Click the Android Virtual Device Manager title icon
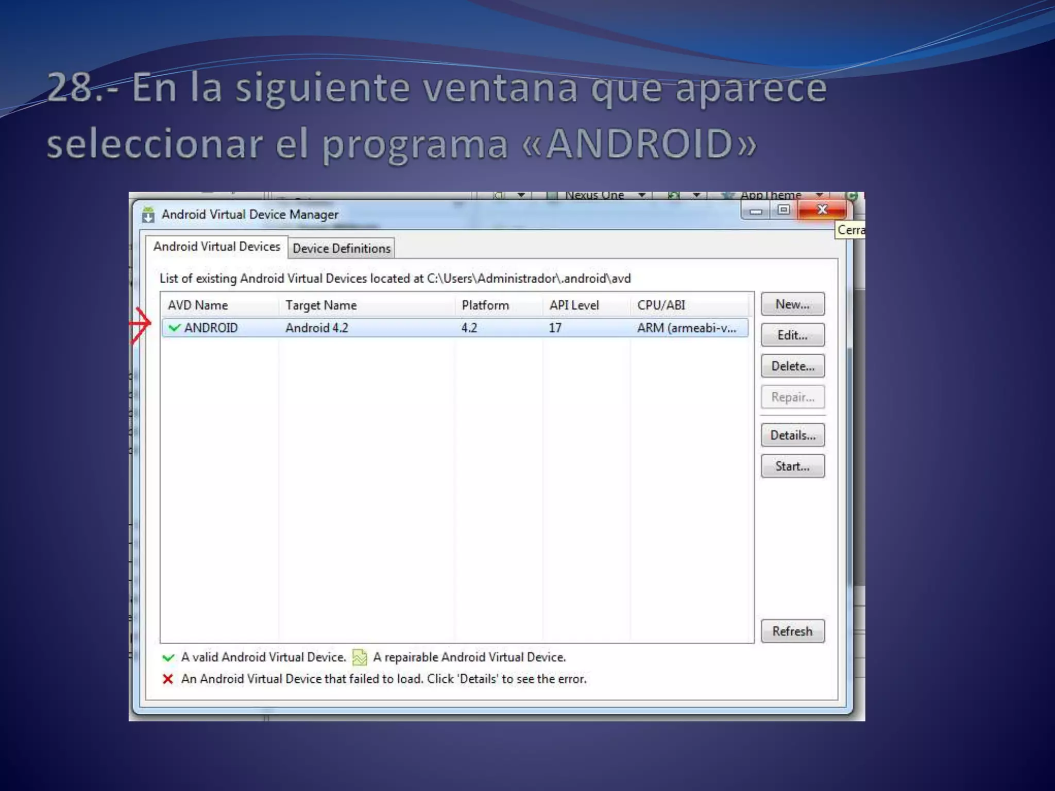 [148, 214]
